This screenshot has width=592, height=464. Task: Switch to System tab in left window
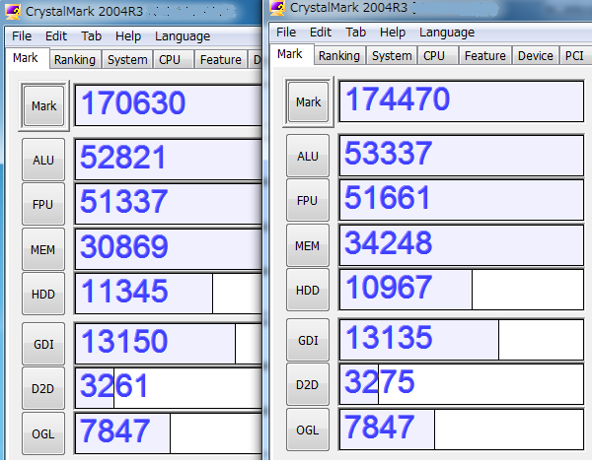pyautogui.click(x=127, y=59)
